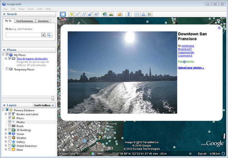Click the Fly to input field
Screen dimensions: 228x158
click(23, 35)
